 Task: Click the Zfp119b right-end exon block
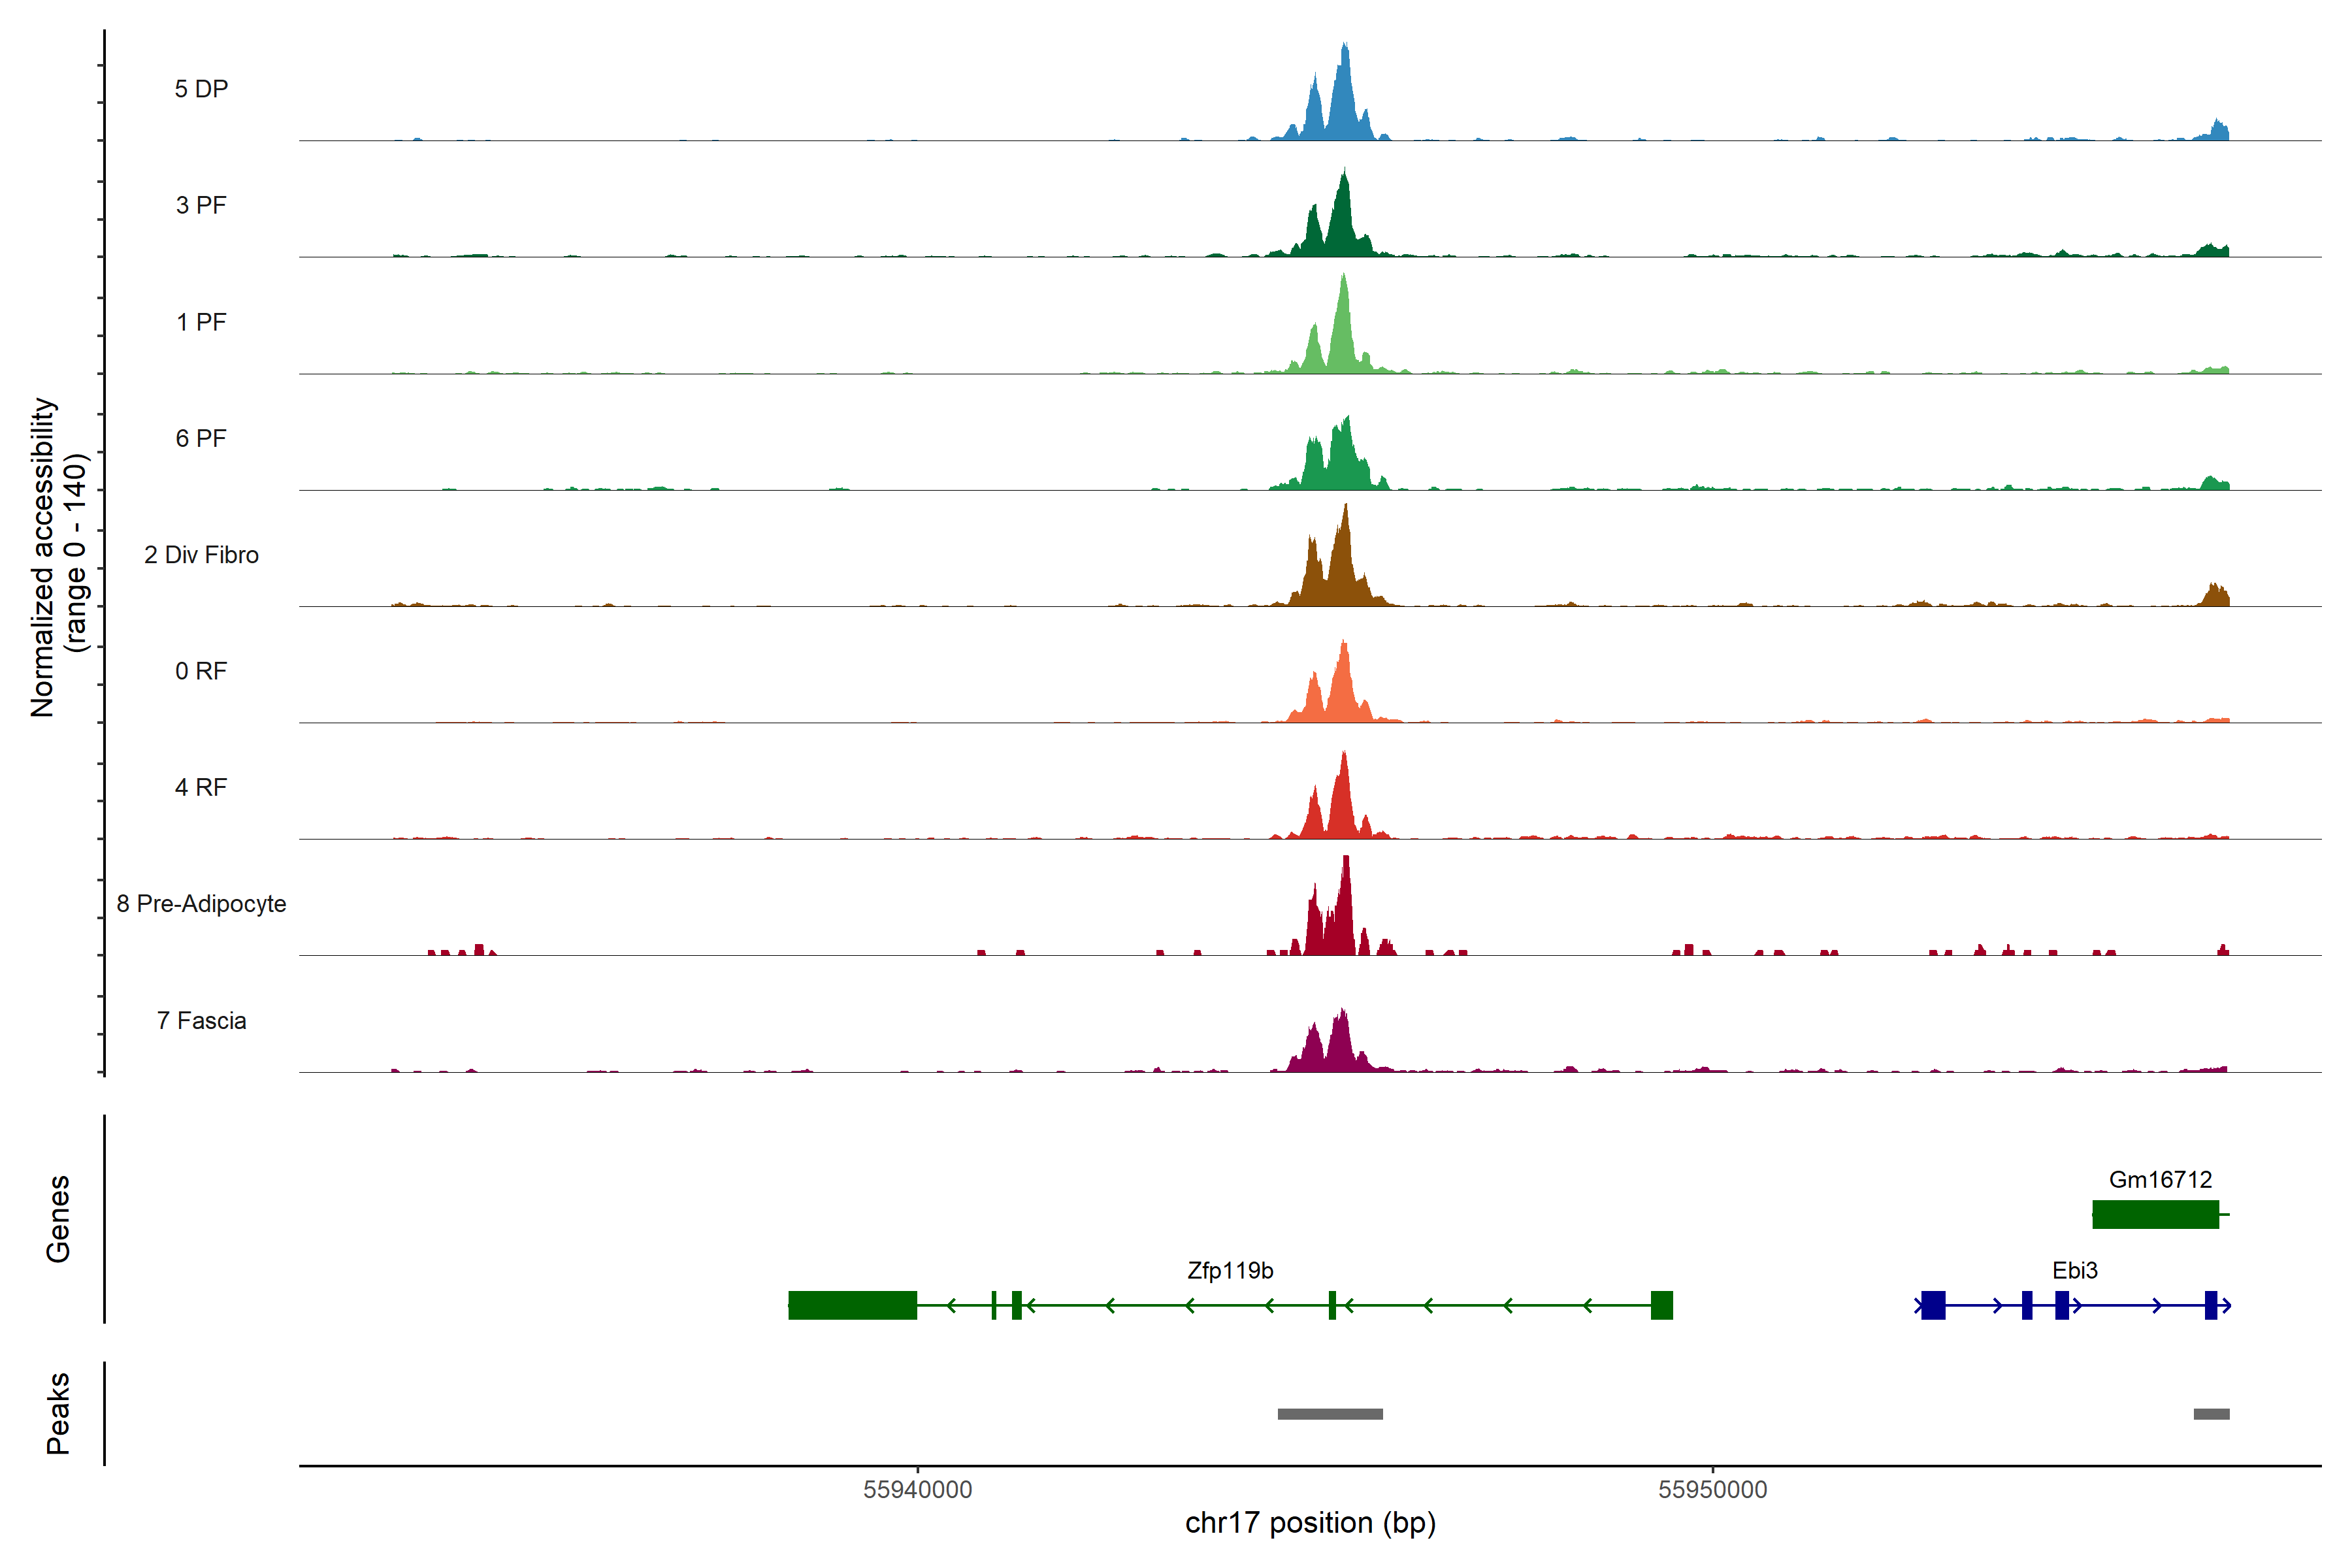pos(1661,1305)
